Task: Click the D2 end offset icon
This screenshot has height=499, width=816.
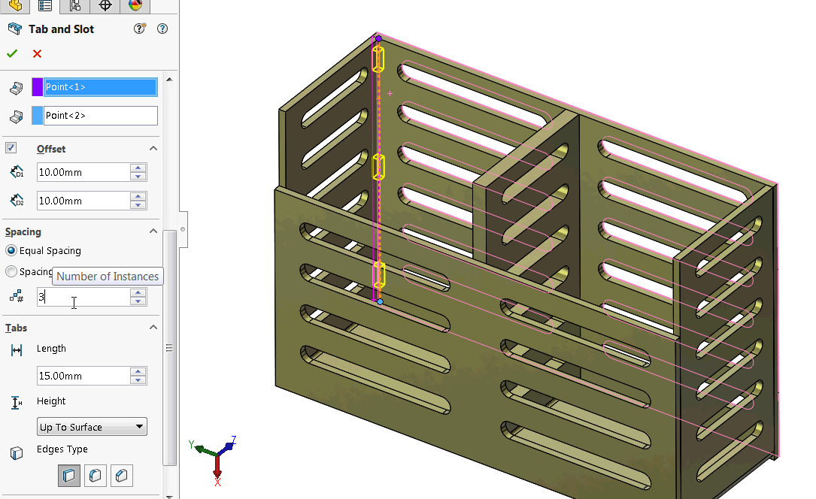Action: tap(17, 200)
